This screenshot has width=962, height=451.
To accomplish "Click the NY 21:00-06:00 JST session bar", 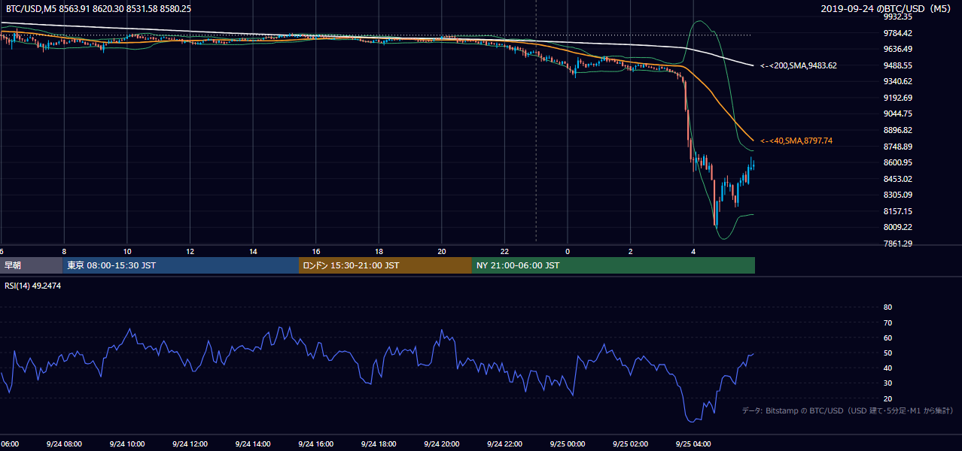I will tap(613, 265).
